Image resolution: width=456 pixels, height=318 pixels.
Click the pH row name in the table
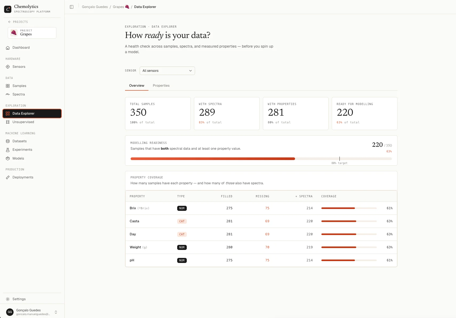pos(132,260)
